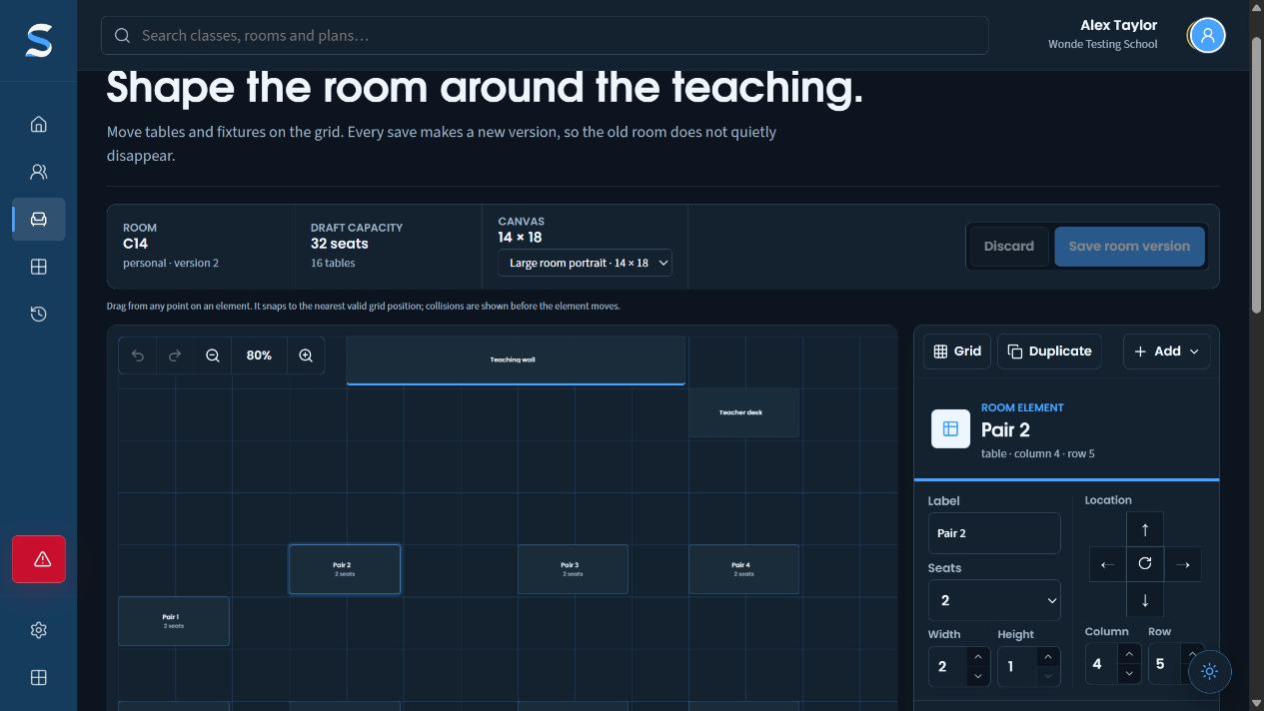This screenshot has width=1264, height=711.
Task: Undo the last canvas change
Action: click(138, 355)
